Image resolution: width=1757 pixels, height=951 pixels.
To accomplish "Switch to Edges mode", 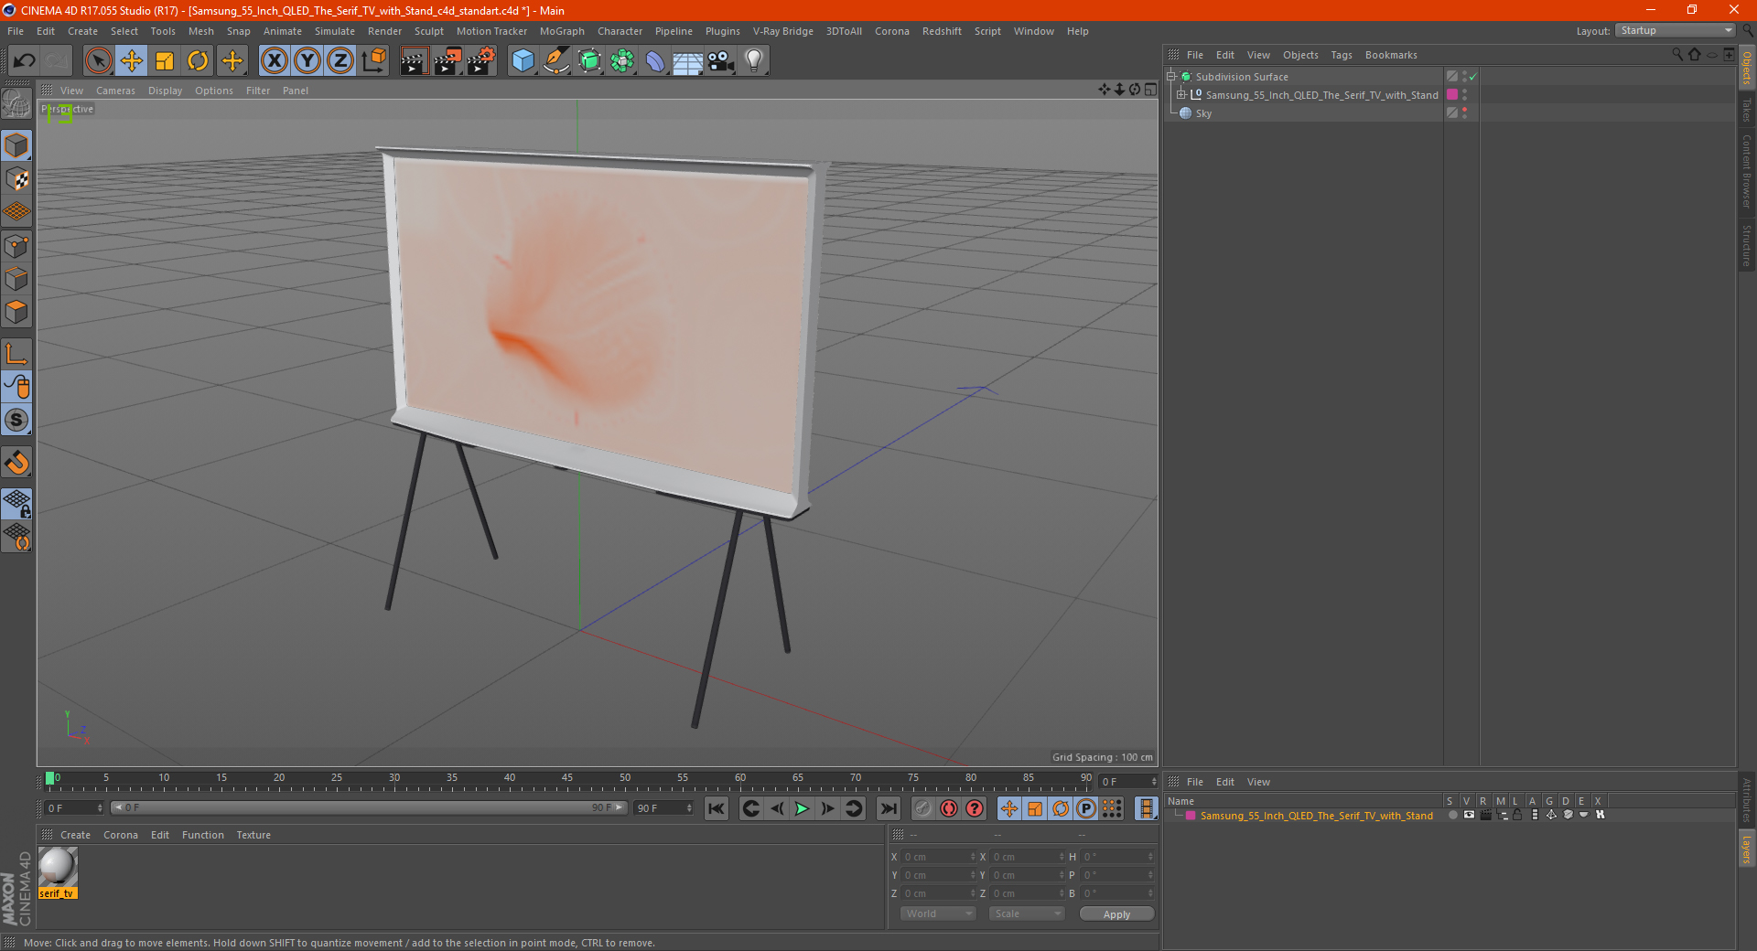I will [16, 279].
